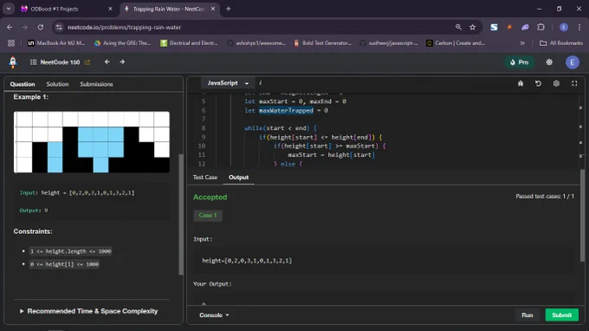The width and height of the screenshot is (589, 331).
Task: Open the tab search dropdown arrow
Action: point(9,9)
